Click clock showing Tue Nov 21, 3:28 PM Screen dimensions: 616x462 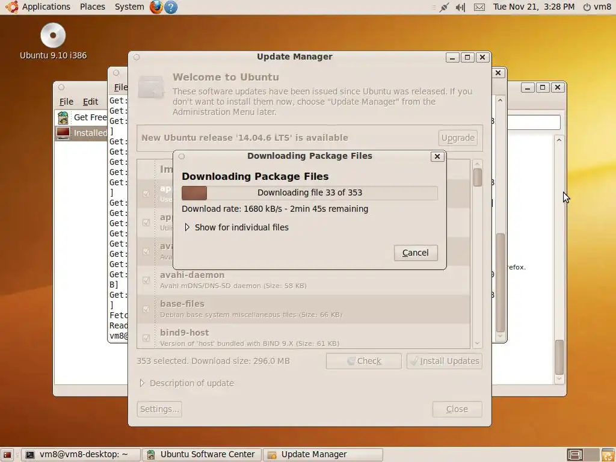[534, 7]
